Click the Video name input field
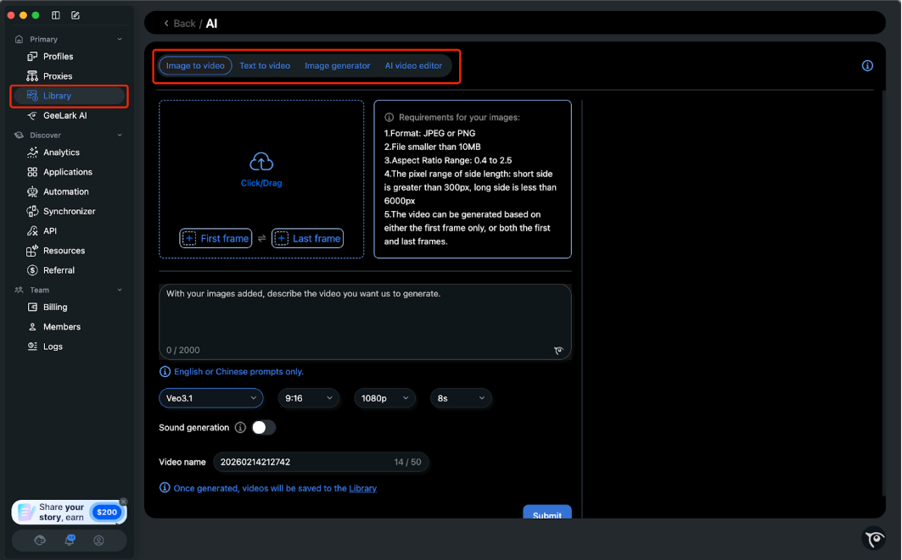902x560 pixels. pos(301,463)
